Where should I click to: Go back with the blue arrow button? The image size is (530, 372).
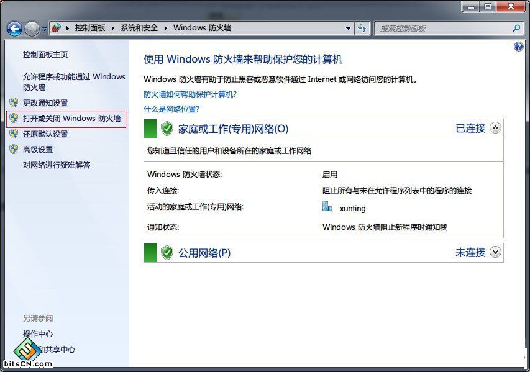[x=14, y=29]
